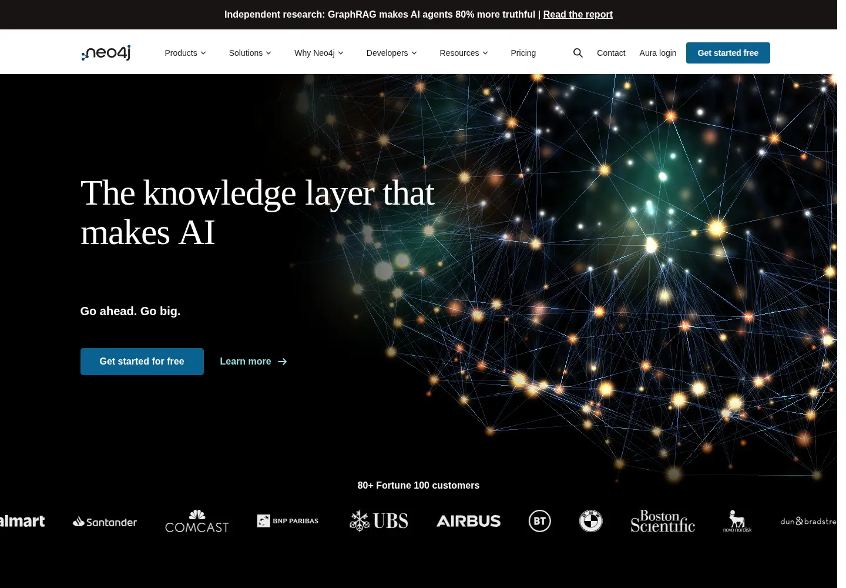Open the Contact page
The height and width of the screenshot is (588, 846).
click(x=611, y=53)
